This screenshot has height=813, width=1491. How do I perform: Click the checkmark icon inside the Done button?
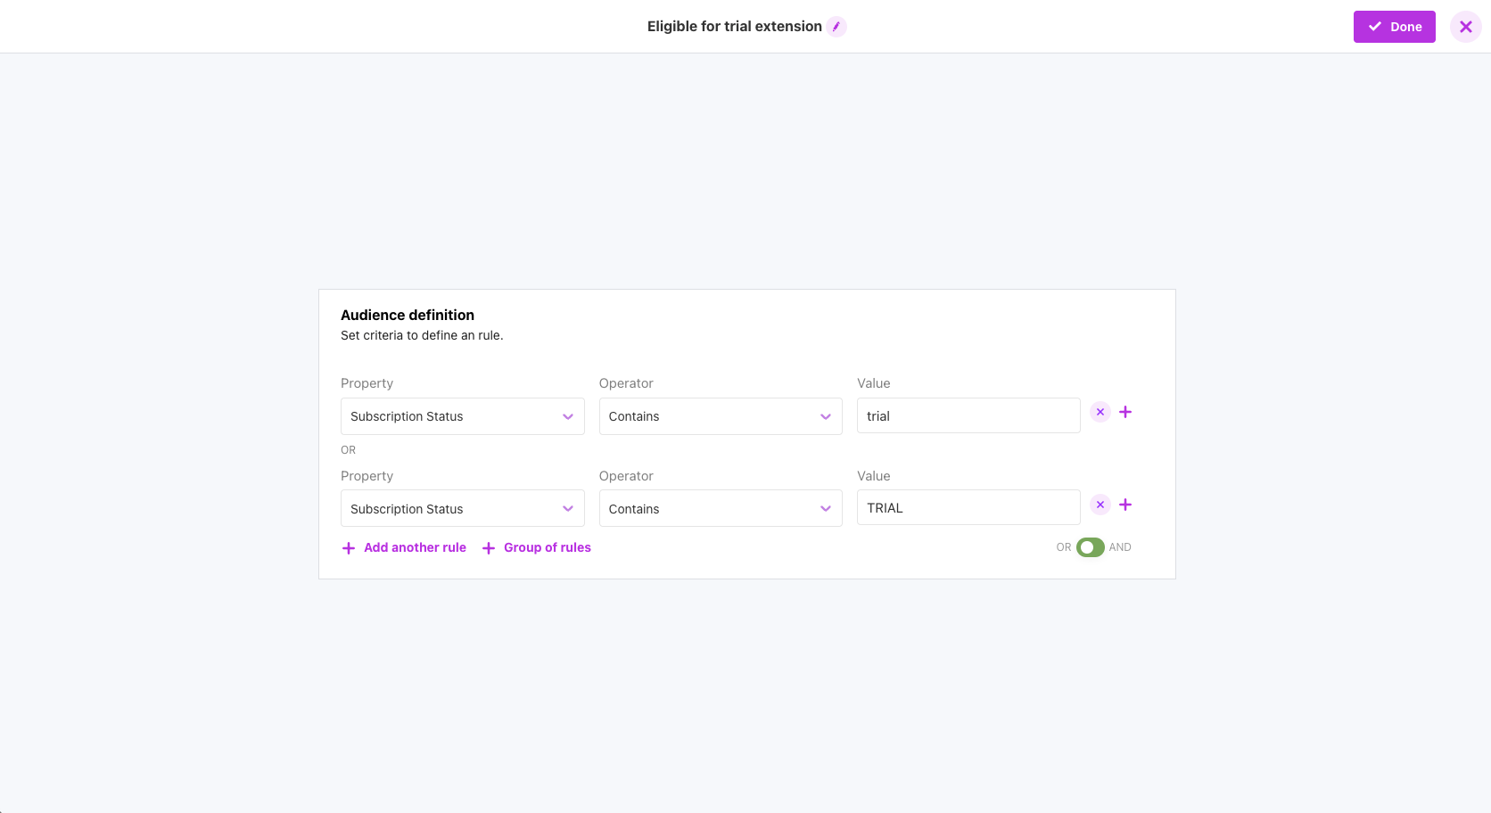point(1373,27)
